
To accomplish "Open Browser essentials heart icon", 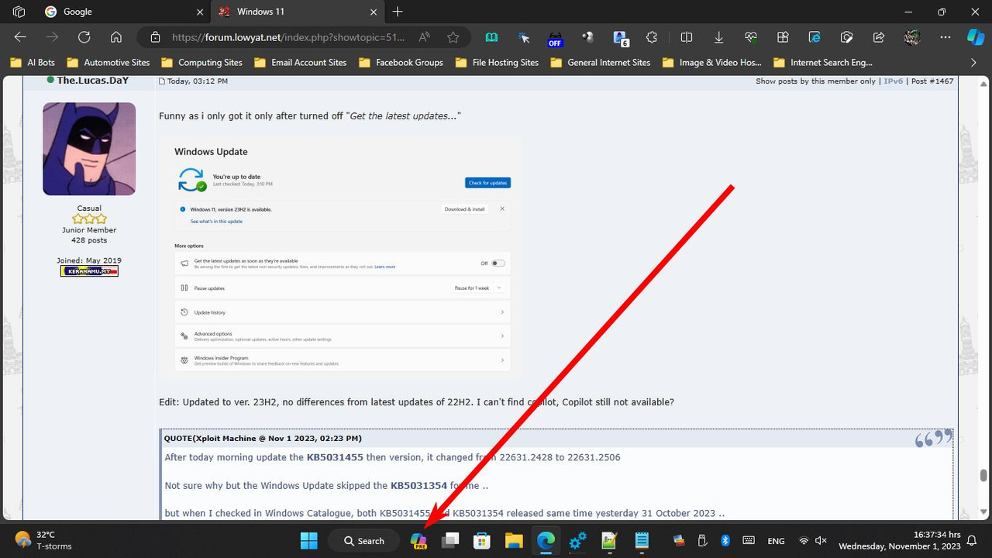I will 750,37.
